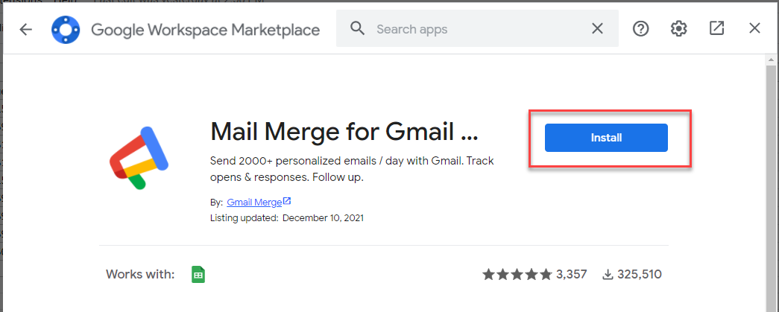
Task: Click the Google Workspace Marketplace title text
Action: coord(205,30)
